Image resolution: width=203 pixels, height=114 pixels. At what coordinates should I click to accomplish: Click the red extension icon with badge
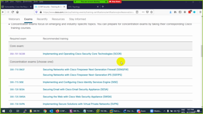coord(190,12)
